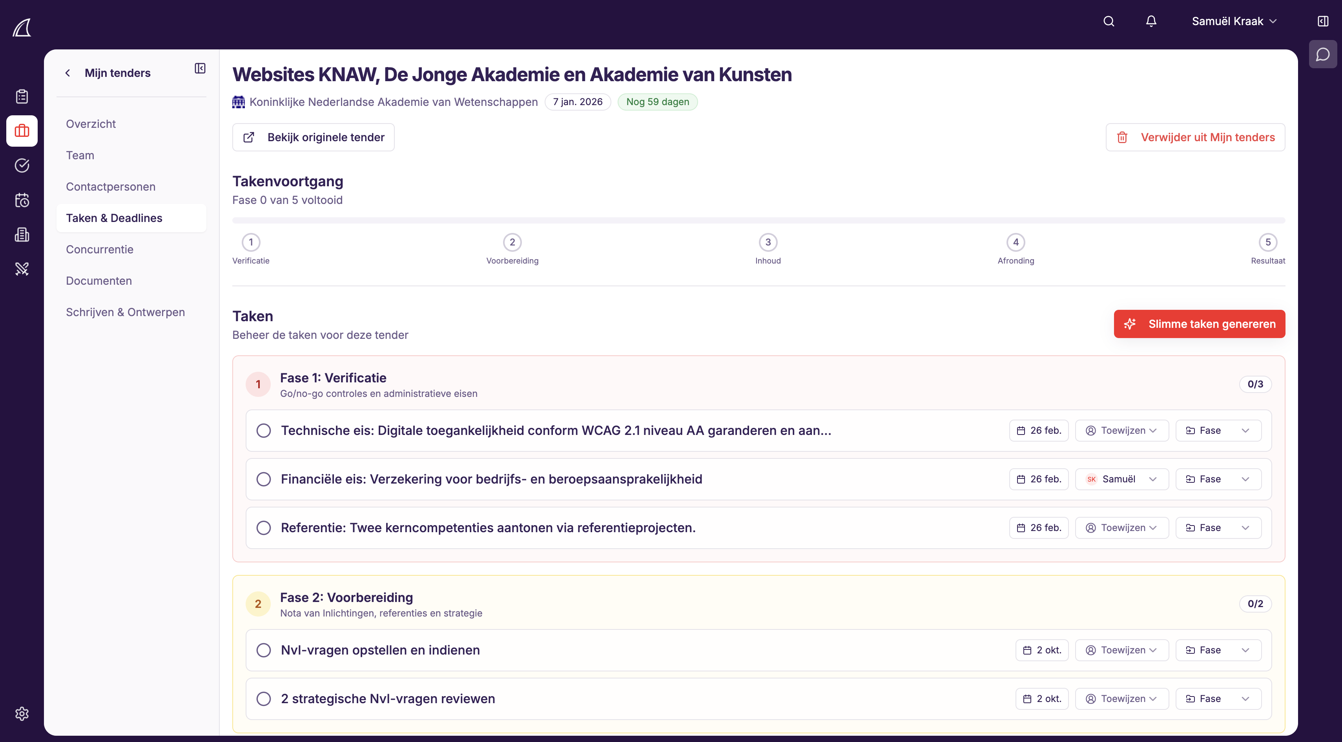Viewport: 1342px width, 742px height.
Task: Click Bekijk originele tender
Action: 313,138
